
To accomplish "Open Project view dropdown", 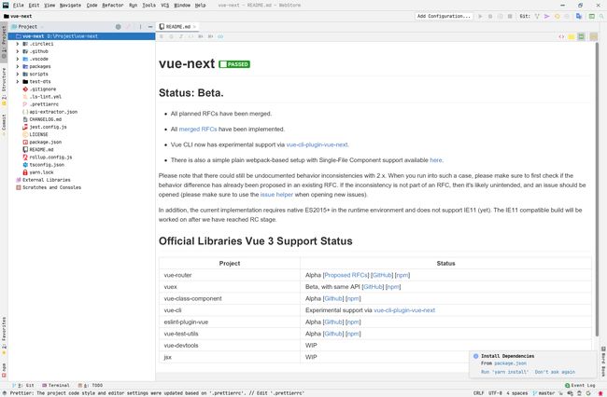I will 27,27.
